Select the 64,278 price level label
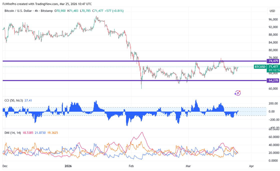Viewport: 280px width, 171px height. click(273, 80)
